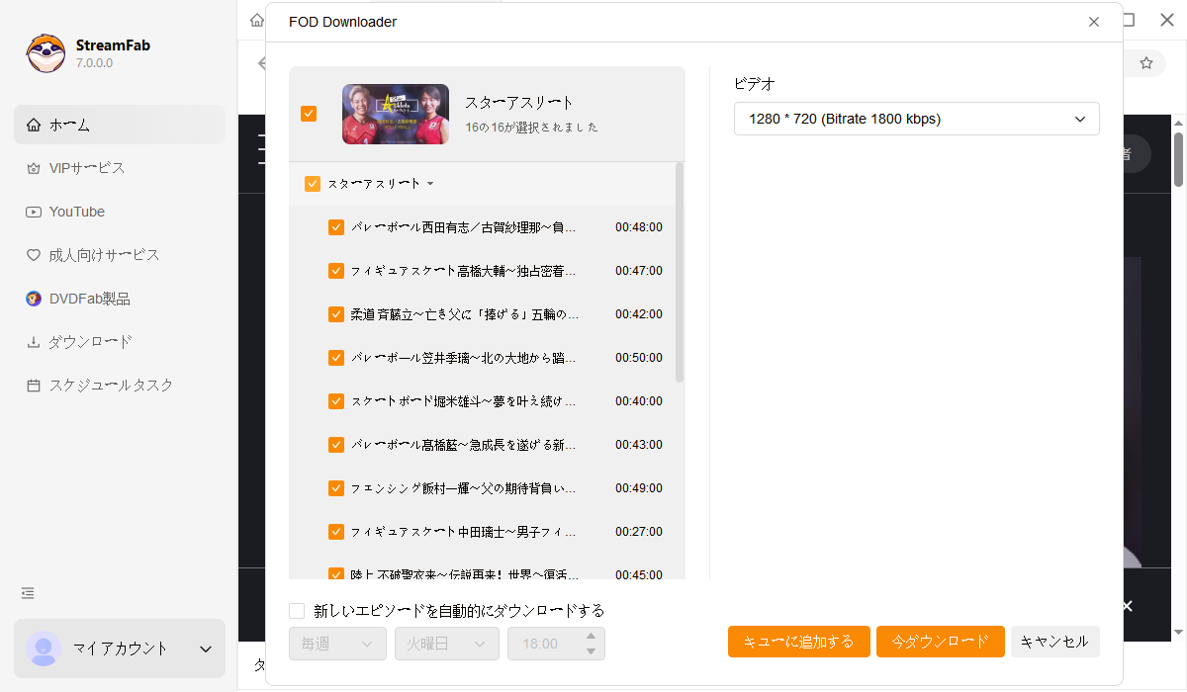Screen dimensions: 1187x692
Task: Open the マイアカウント dropdown
Action: (x=119, y=649)
